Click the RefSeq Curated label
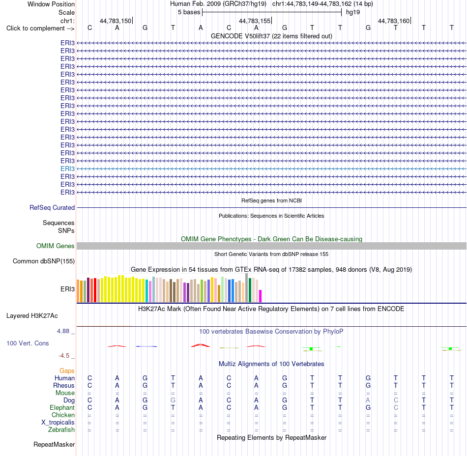The height and width of the screenshot is (456, 467). pos(52,207)
